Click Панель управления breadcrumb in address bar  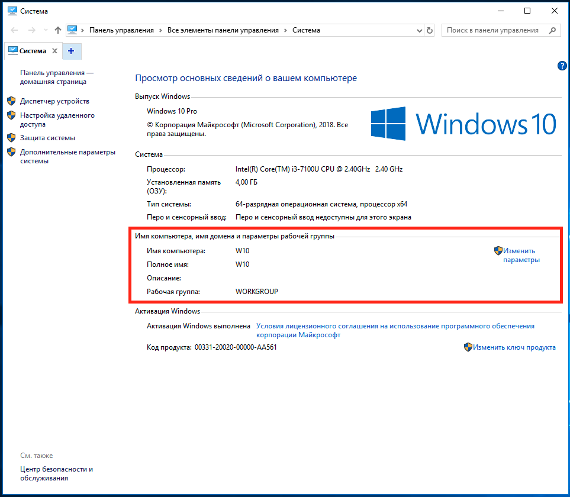click(x=121, y=31)
